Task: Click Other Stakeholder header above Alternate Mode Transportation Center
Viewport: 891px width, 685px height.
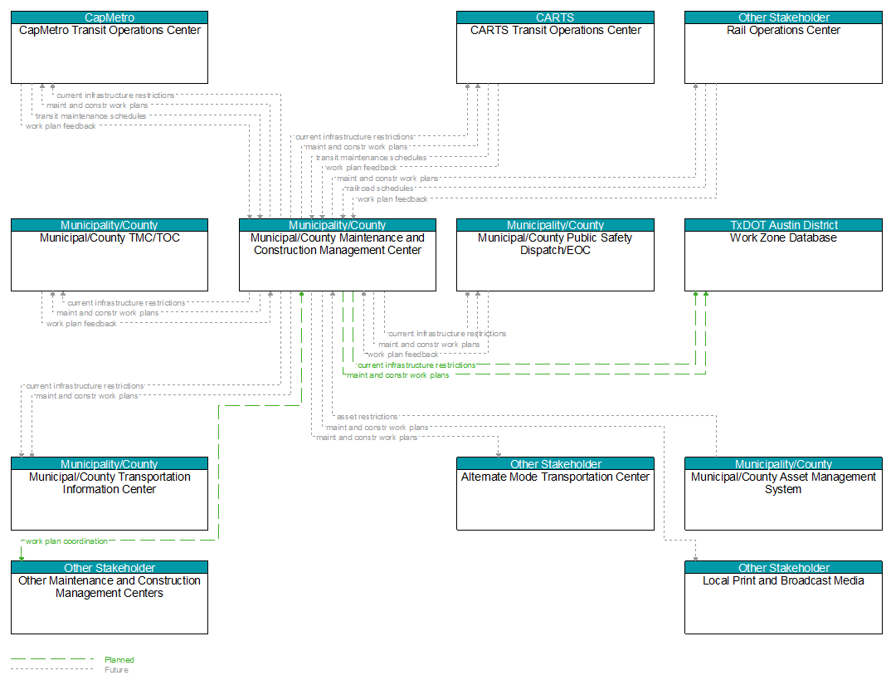Action: pos(555,464)
